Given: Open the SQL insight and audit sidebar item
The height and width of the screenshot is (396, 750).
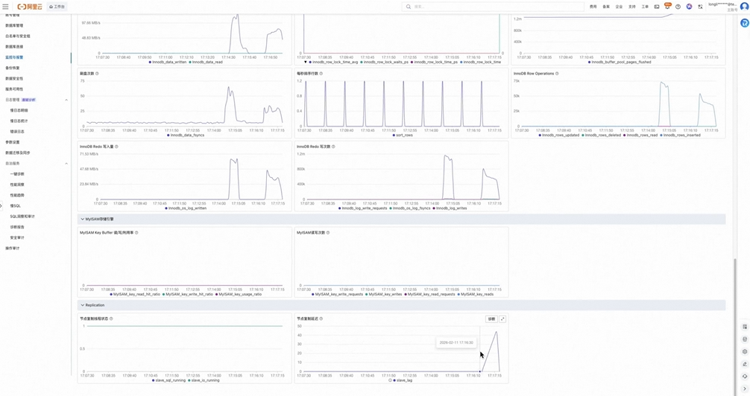Looking at the screenshot, I should (22, 217).
